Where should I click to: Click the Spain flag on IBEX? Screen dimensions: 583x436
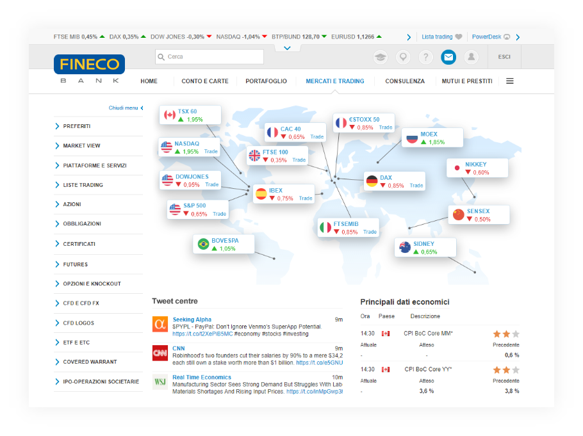pyautogui.click(x=261, y=193)
